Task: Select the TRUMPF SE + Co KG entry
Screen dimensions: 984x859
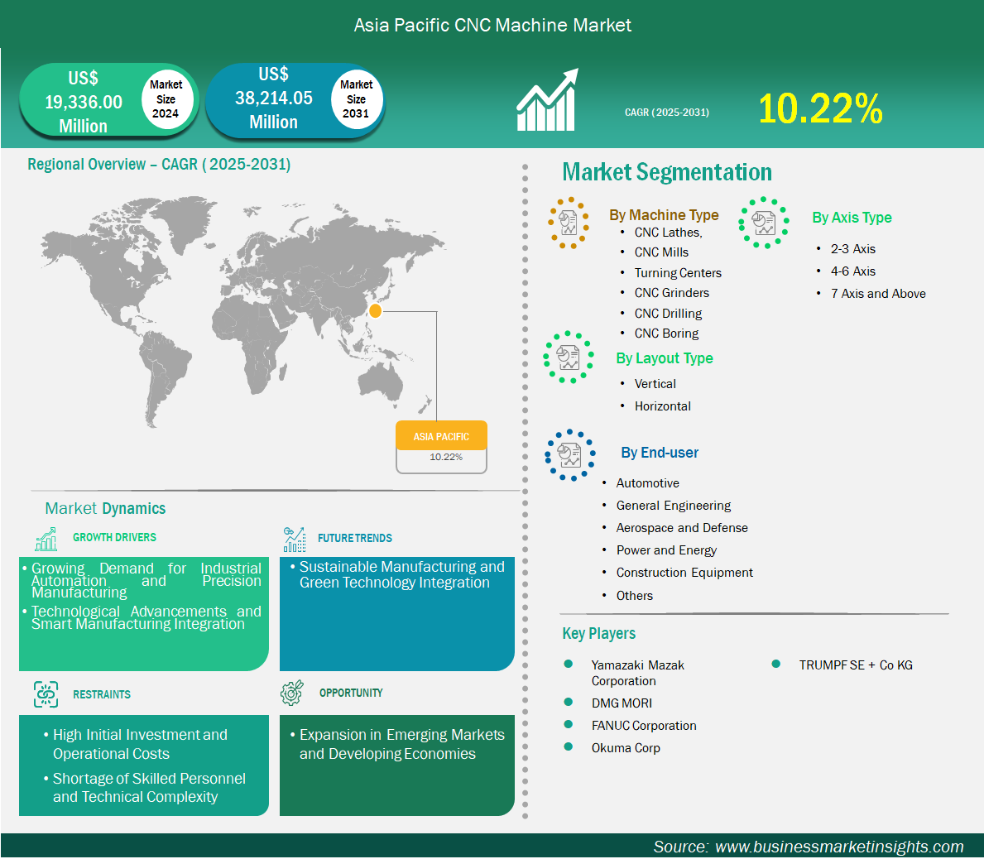Action: coord(855,665)
